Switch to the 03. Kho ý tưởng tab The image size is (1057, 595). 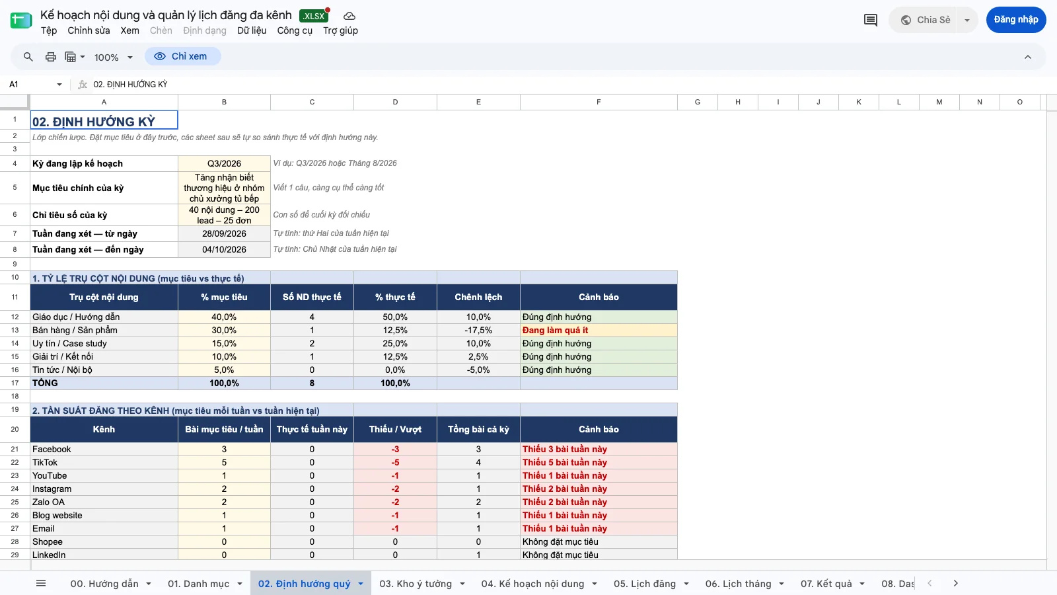click(416, 584)
